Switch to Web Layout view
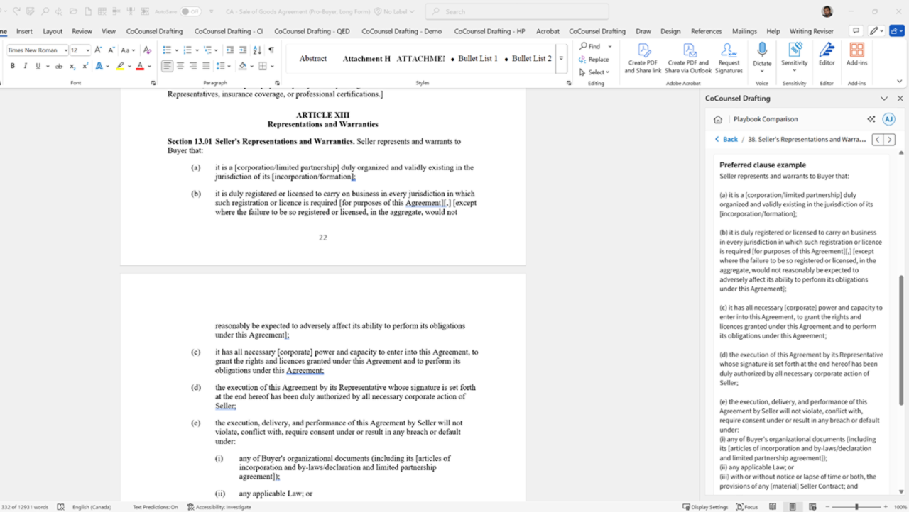Screen dimensions: 909x512 [x=812, y=507]
